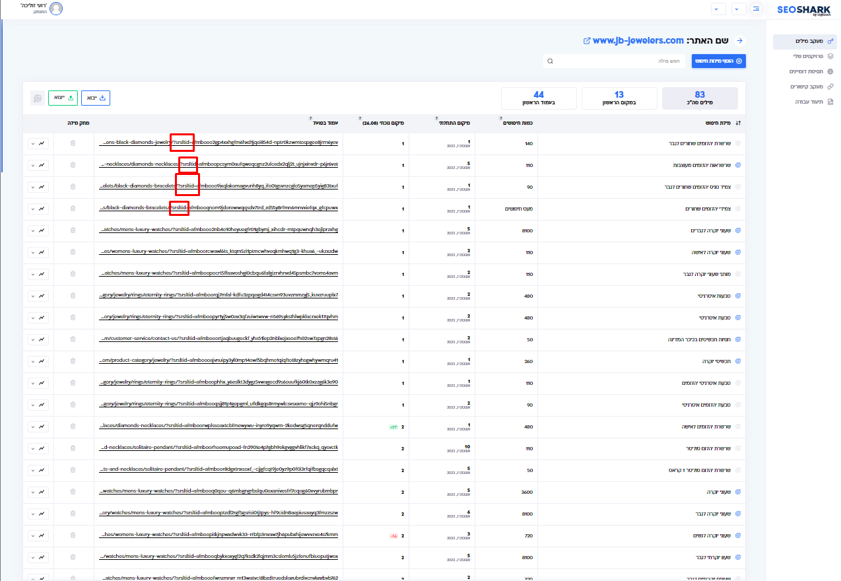Viewport: 841px width, 581px height.
Task: Select the 13 first-place keywords tab
Action: click(619, 98)
